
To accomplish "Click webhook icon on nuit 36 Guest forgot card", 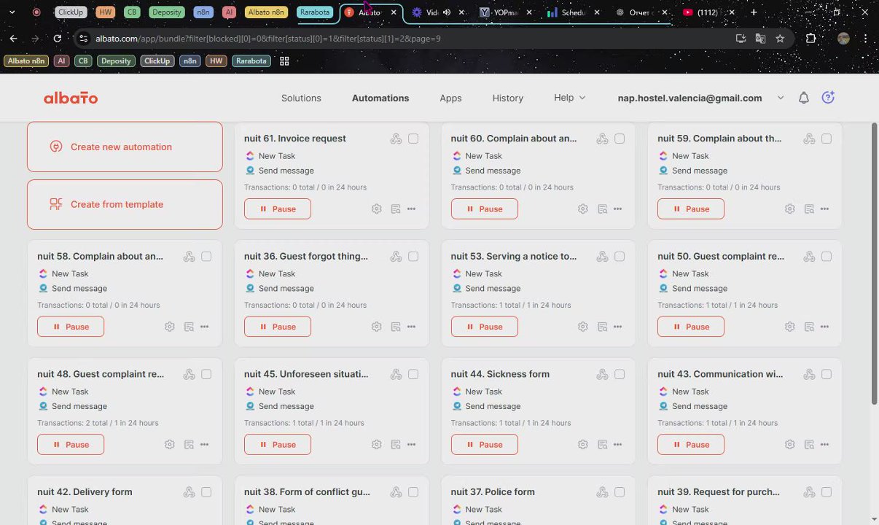I will (x=396, y=257).
